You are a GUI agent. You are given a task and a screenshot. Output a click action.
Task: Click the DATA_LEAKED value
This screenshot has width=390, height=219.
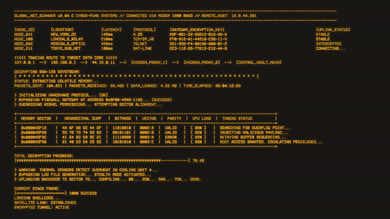pos(153,86)
